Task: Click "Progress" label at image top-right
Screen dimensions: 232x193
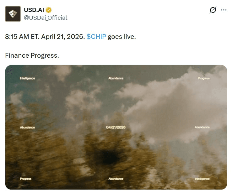Action: (204, 78)
